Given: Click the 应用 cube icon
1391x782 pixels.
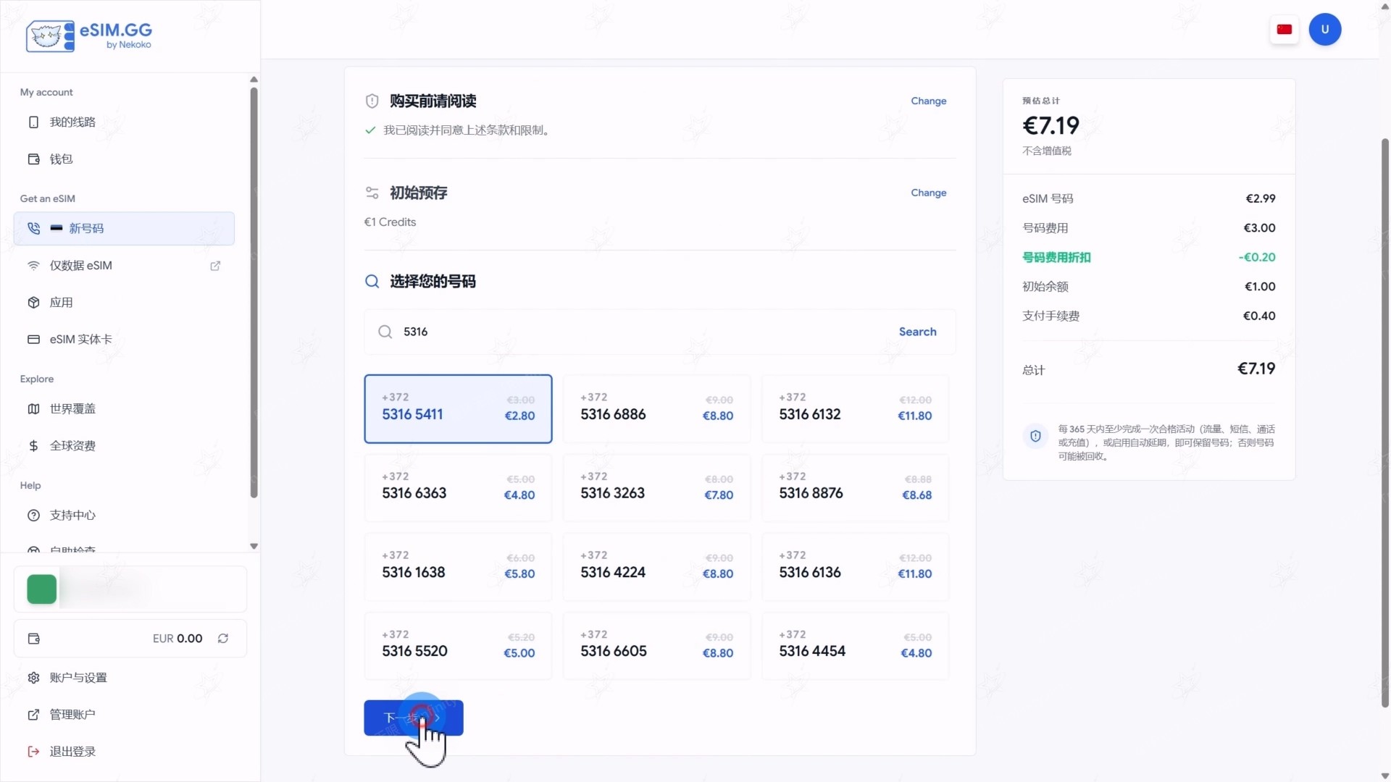Looking at the screenshot, I should 33,302.
